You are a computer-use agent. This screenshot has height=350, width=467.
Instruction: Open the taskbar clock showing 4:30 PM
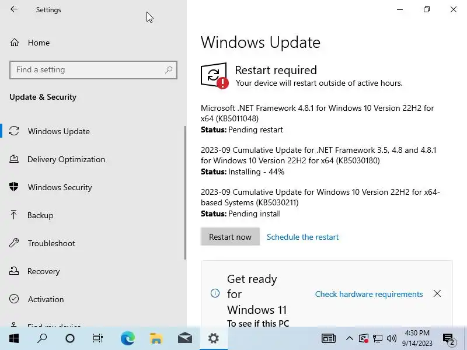[x=417, y=338]
